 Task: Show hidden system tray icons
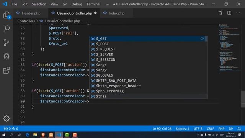coord(198,135)
